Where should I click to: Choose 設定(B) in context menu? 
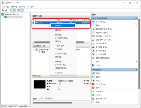[x=63, y=30]
